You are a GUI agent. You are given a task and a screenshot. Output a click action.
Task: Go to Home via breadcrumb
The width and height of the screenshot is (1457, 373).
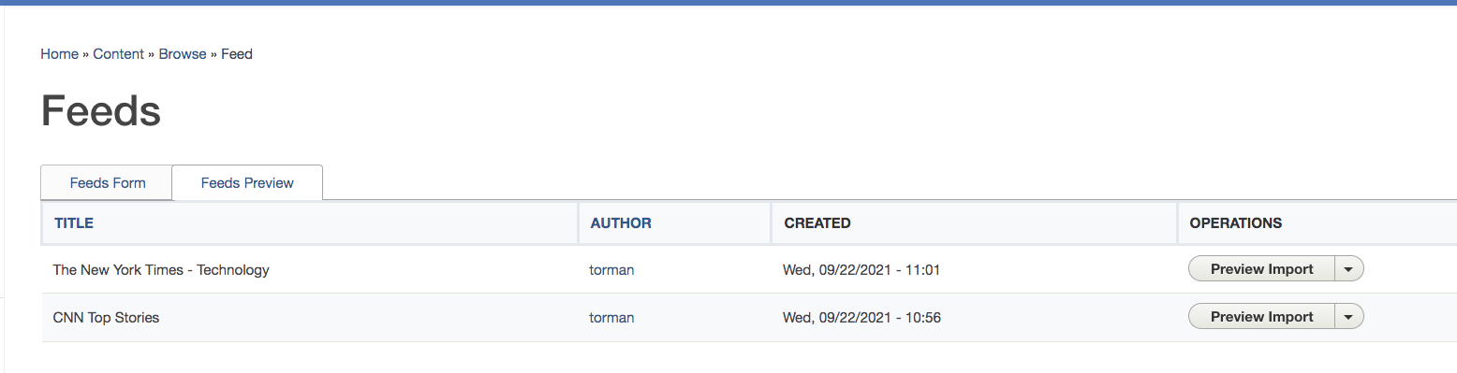click(x=59, y=54)
